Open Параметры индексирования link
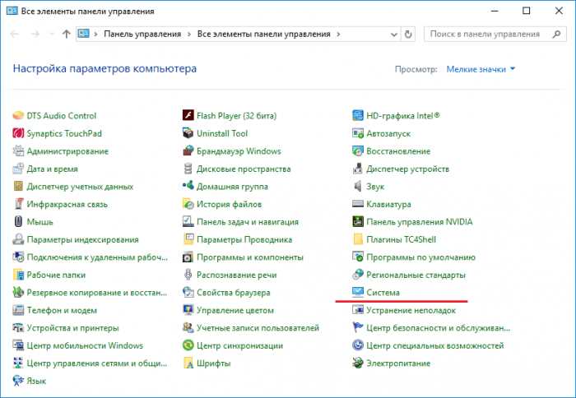 pos(82,239)
